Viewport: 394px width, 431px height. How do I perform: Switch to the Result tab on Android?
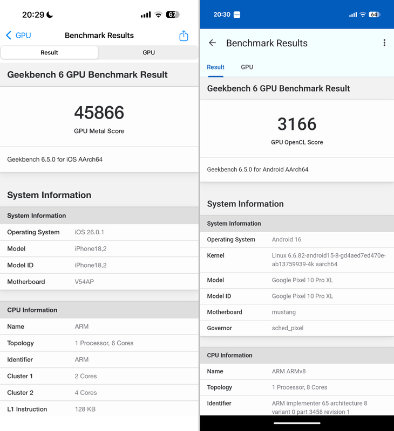[215, 67]
